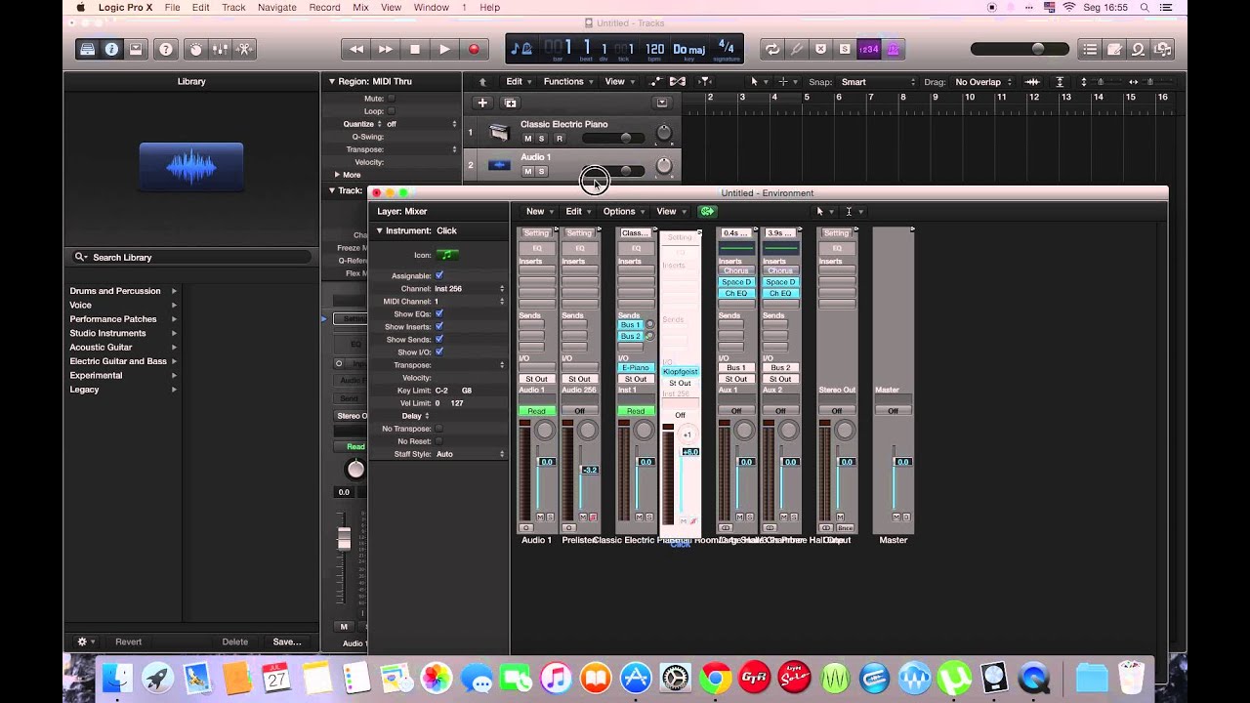Viewport: 1250px width, 703px height.
Task: Enable the No Transpose checkbox
Action: (438, 429)
